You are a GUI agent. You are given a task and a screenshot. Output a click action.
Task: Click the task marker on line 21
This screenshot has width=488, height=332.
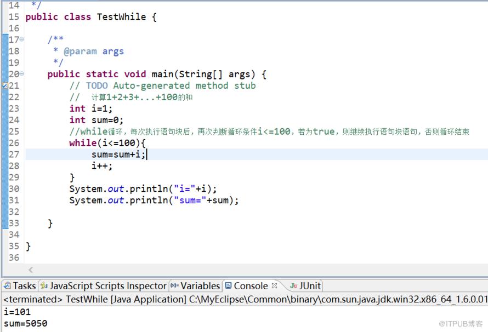(5, 85)
